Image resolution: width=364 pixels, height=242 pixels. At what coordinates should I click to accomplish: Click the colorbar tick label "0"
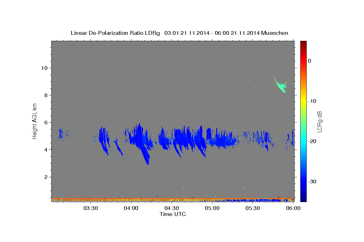click(310, 61)
